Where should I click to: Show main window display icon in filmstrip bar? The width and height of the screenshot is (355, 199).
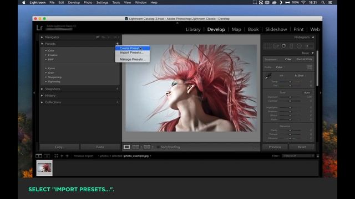(x=39, y=156)
